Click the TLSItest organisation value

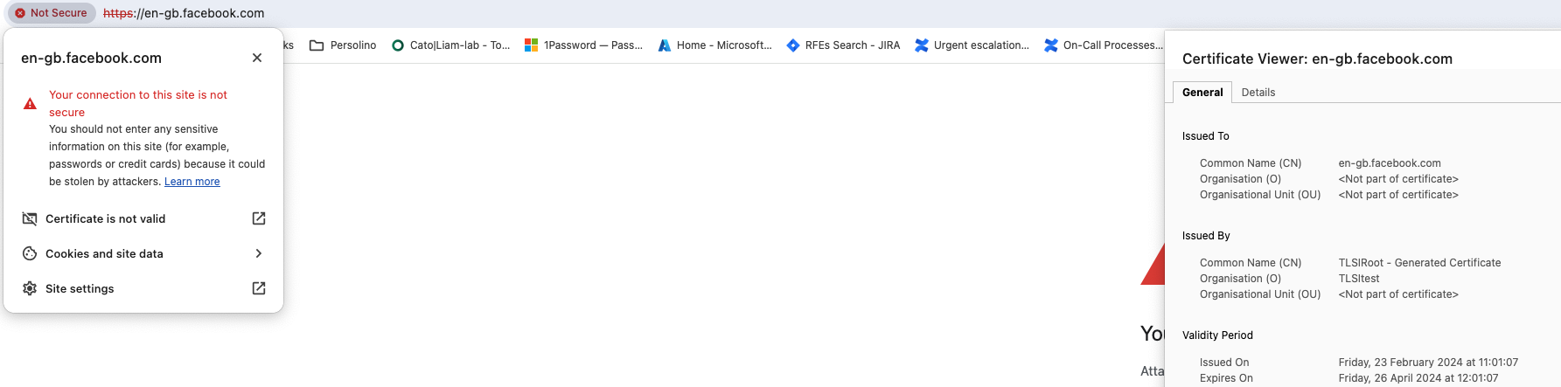click(1359, 279)
